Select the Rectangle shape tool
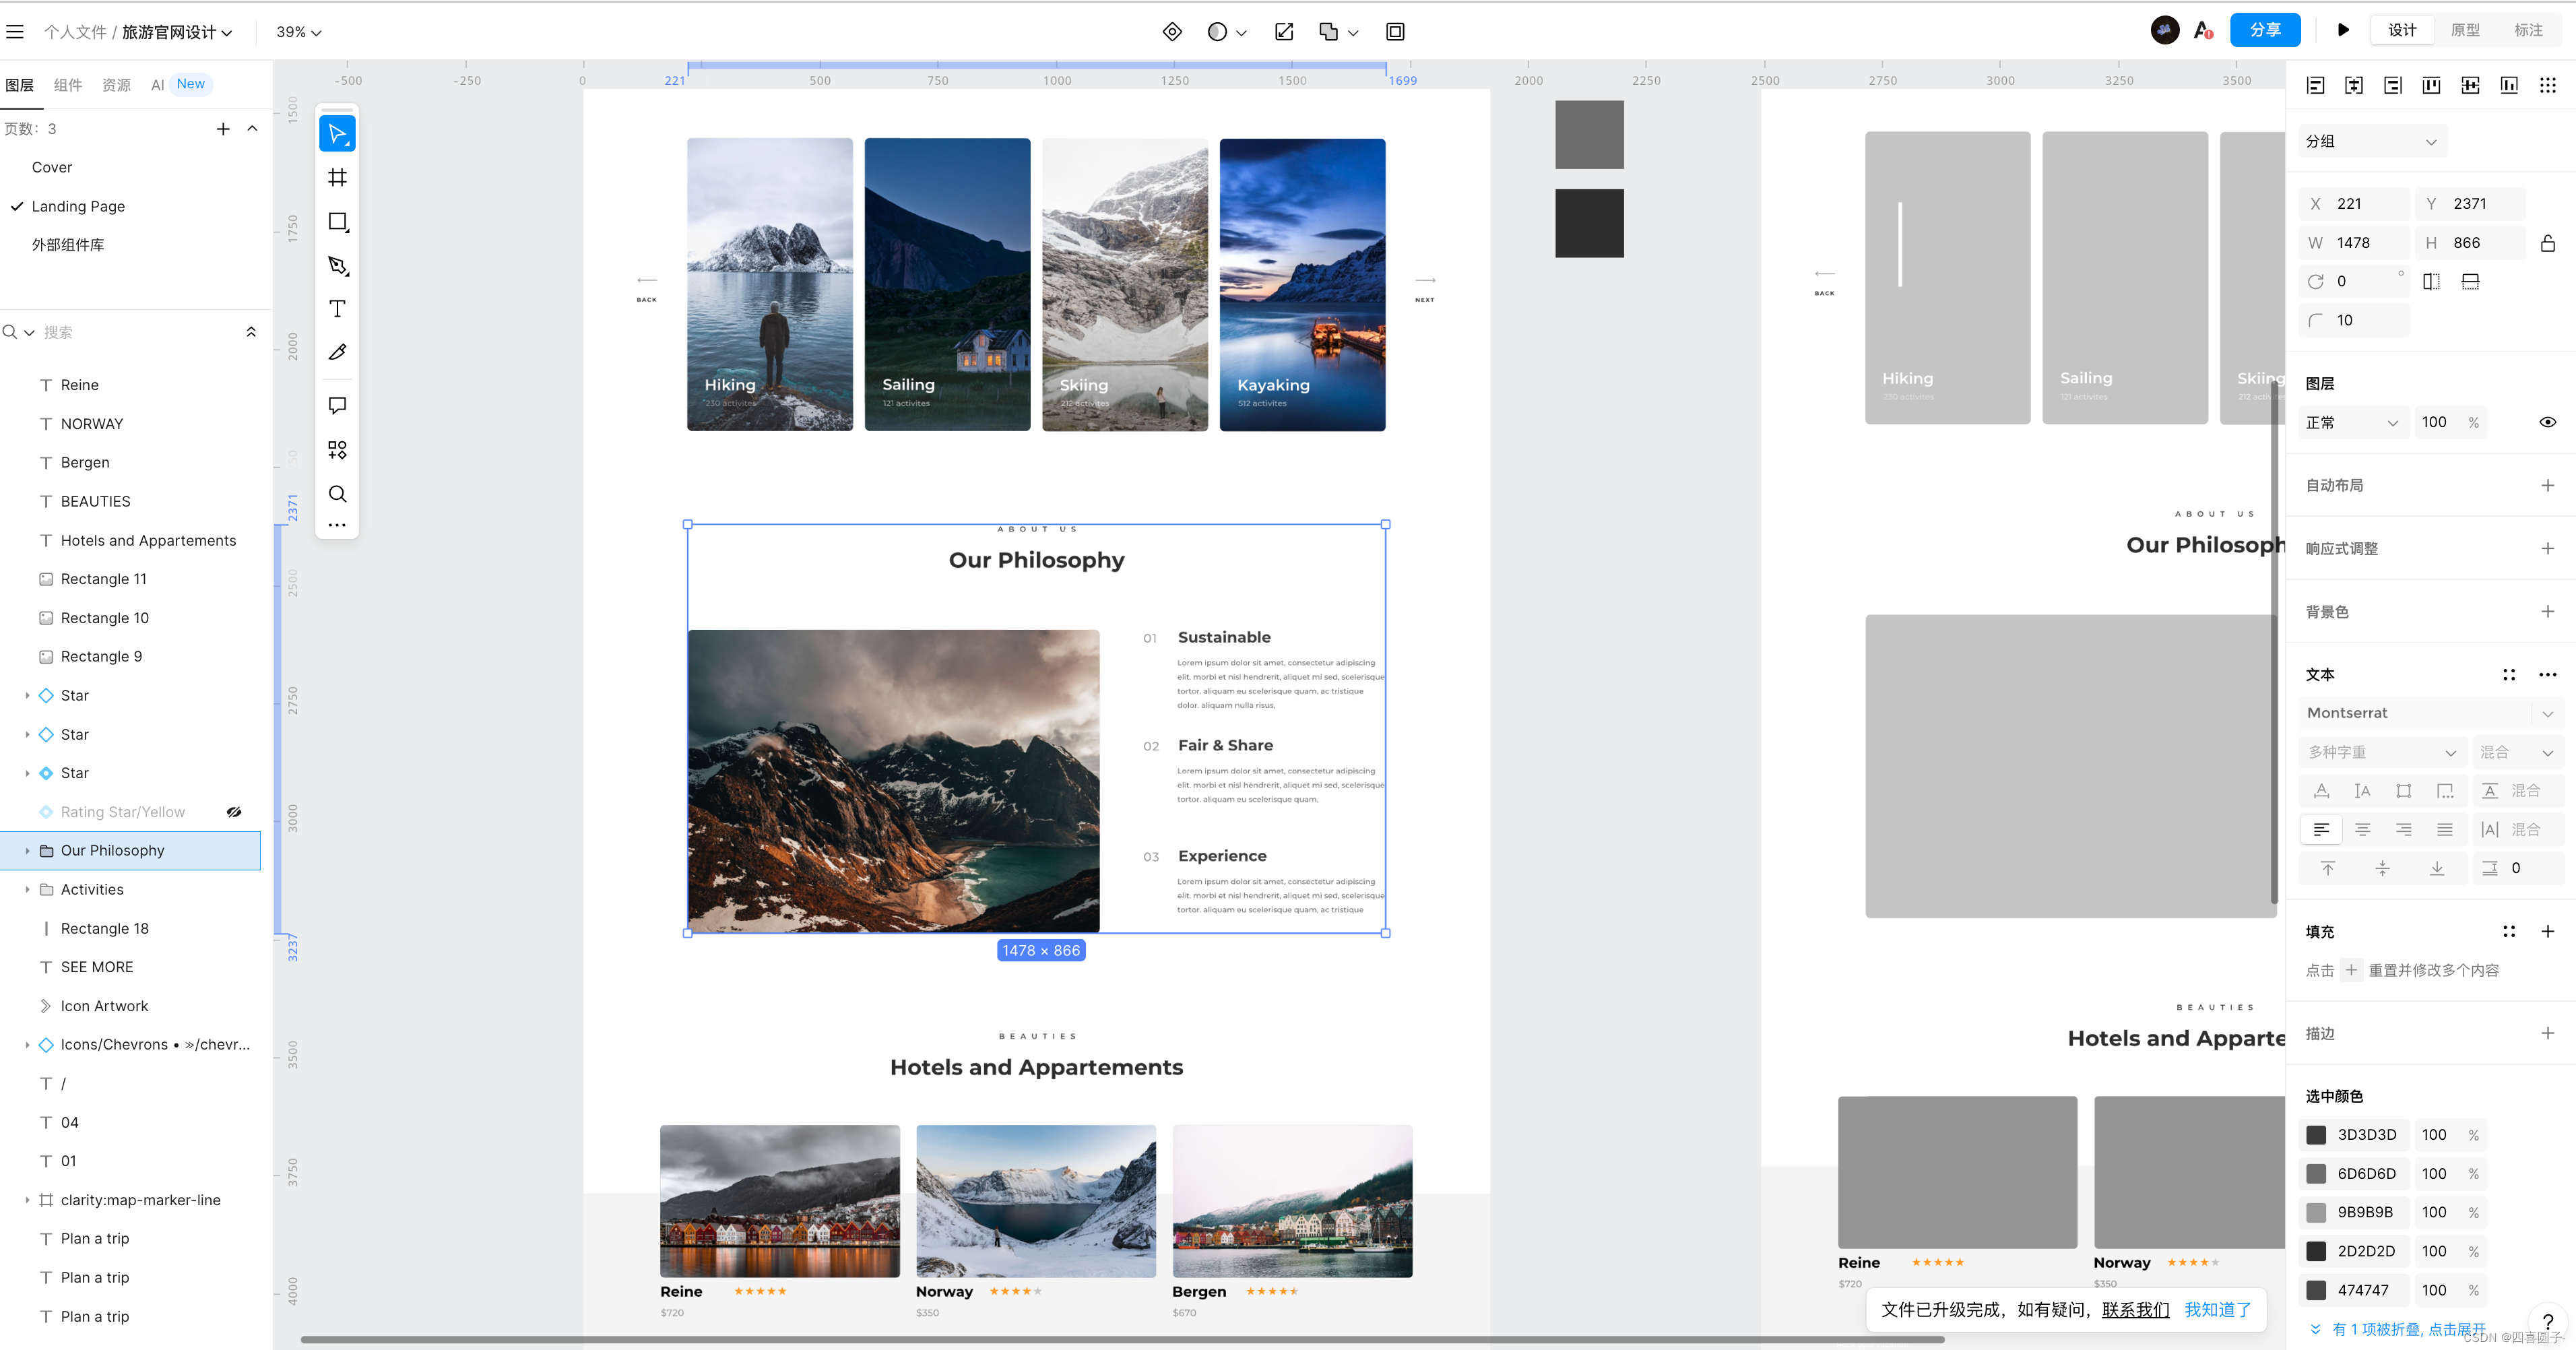The height and width of the screenshot is (1350, 2576). coord(337,221)
